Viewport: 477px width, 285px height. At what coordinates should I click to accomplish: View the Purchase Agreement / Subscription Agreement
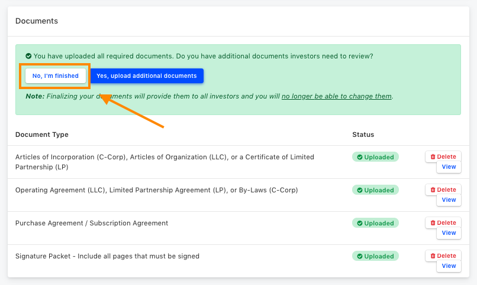point(449,233)
